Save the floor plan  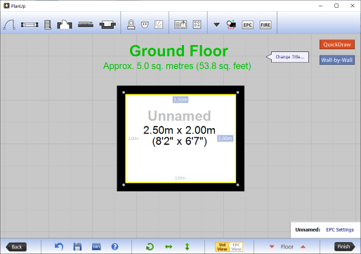(x=77, y=247)
